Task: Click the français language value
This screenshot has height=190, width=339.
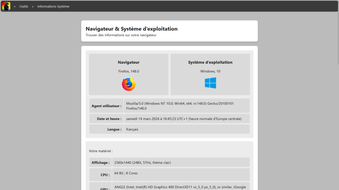Action: (x=132, y=129)
